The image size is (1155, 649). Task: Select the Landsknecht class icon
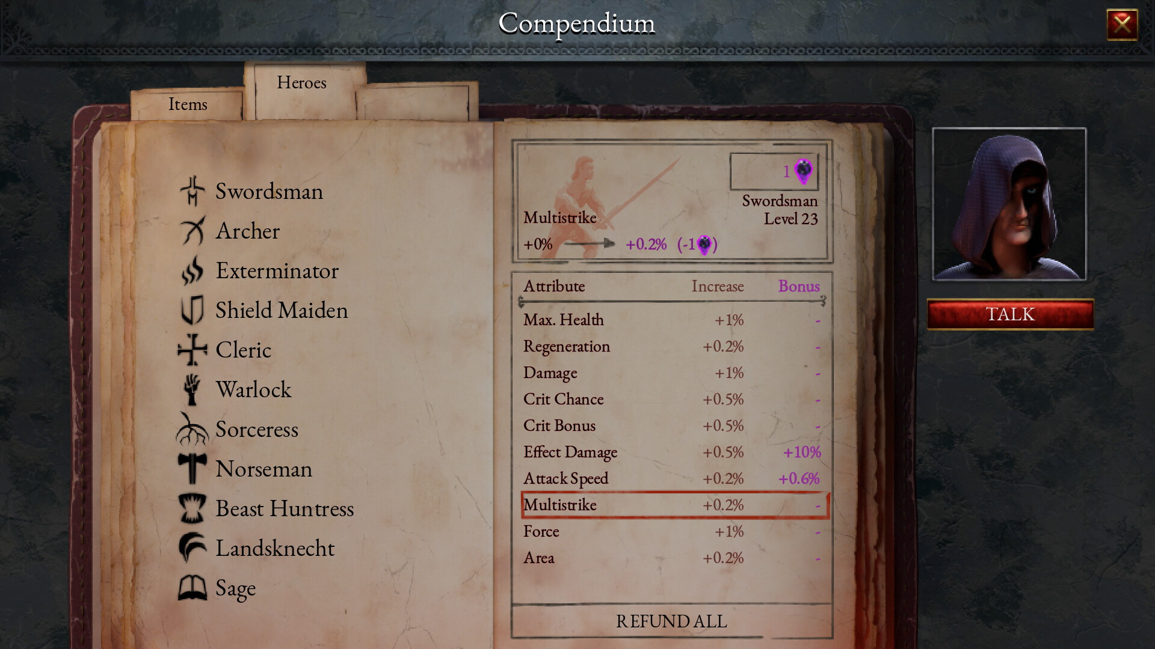click(192, 547)
